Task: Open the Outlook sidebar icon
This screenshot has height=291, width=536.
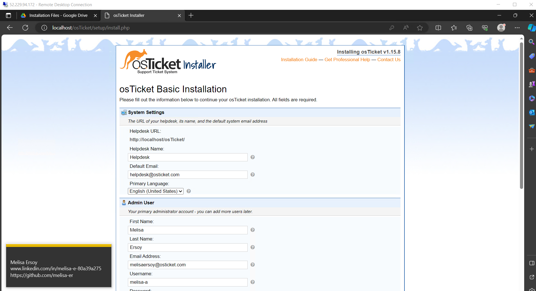Action: point(532,112)
